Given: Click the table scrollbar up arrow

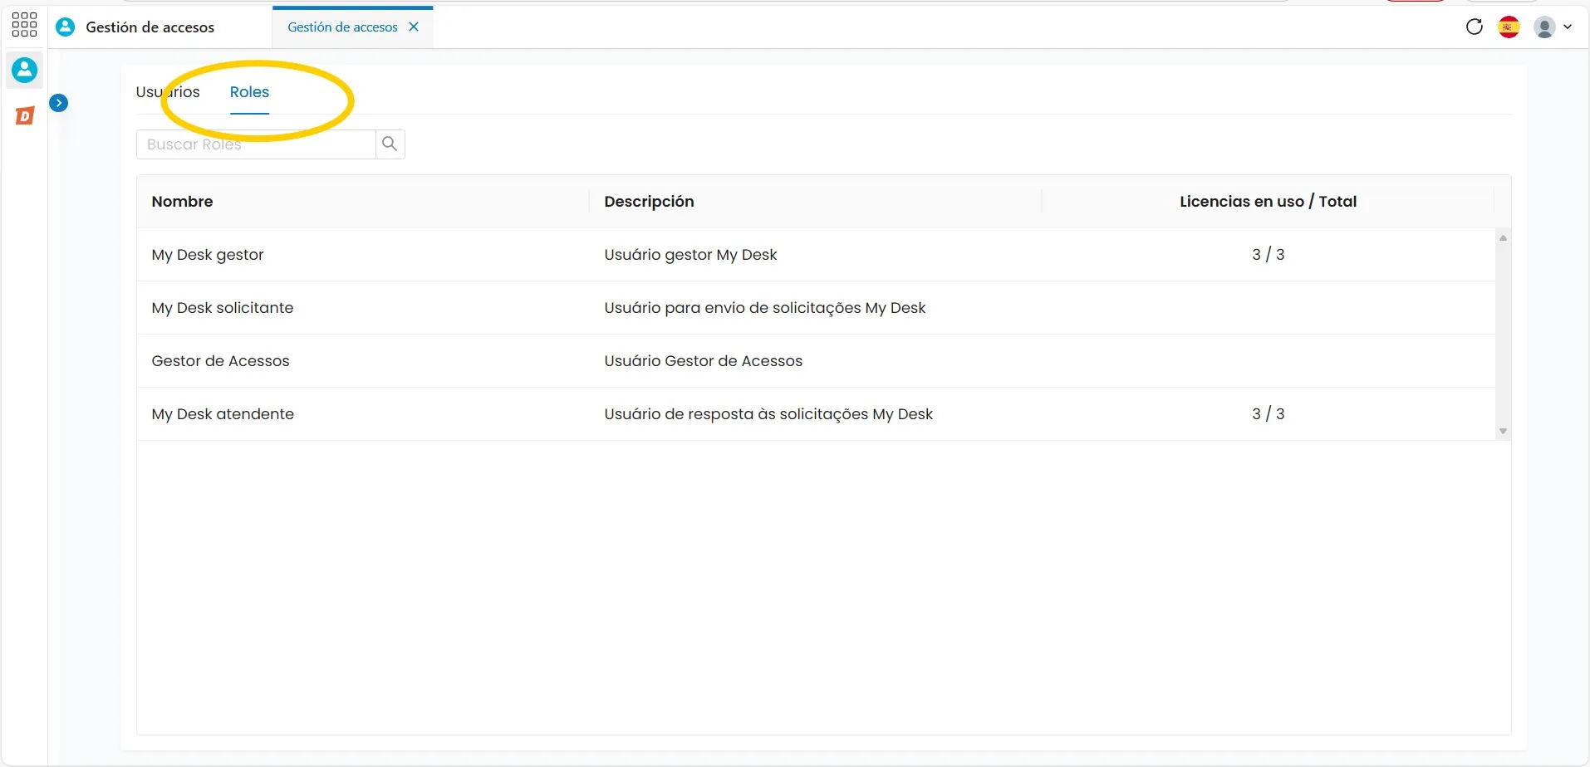Looking at the screenshot, I should (x=1503, y=238).
